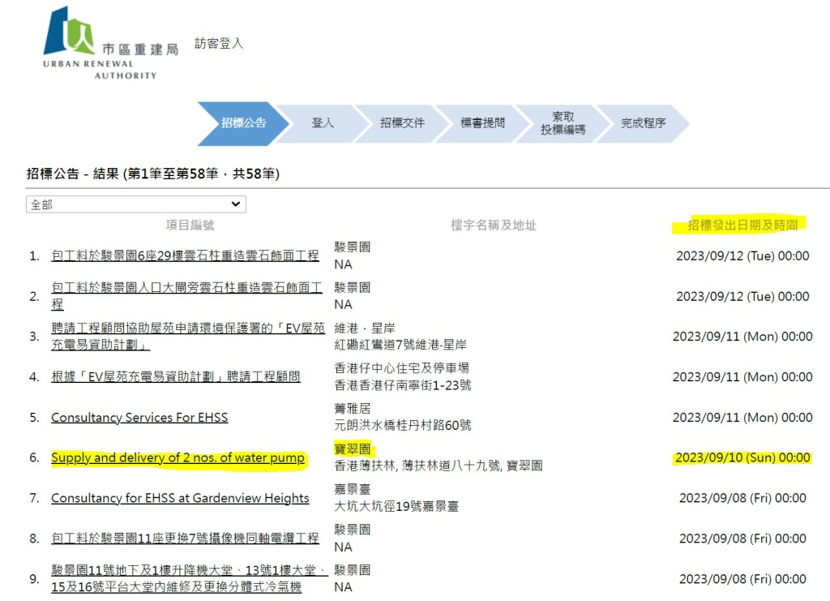The width and height of the screenshot is (830, 601).
Task: Select the 招標公告 step tab
Action: coord(241,123)
